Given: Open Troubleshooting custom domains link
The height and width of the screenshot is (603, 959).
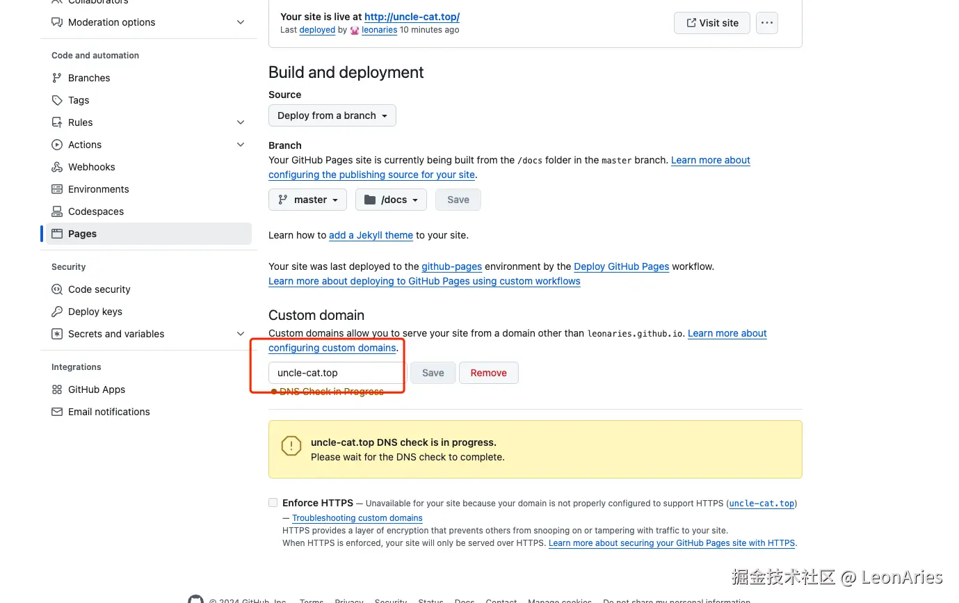Looking at the screenshot, I should pyautogui.click(x=357, y=518).
